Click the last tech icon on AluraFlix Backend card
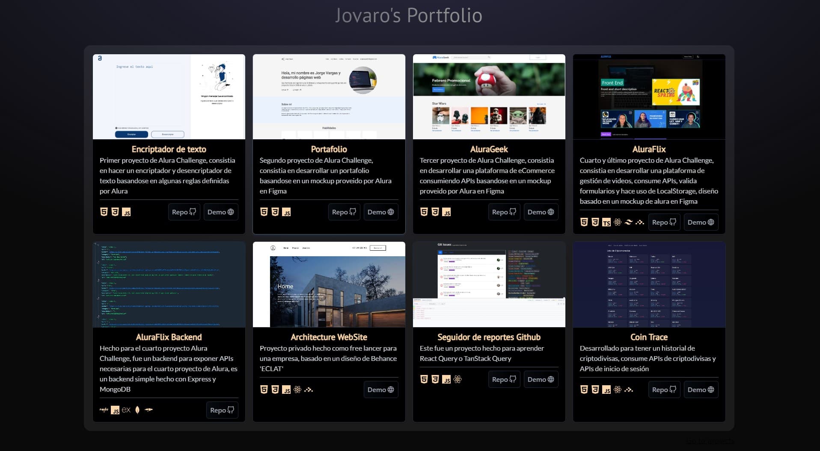The height and width of the screenshot is (451, 820). [149, 410]
